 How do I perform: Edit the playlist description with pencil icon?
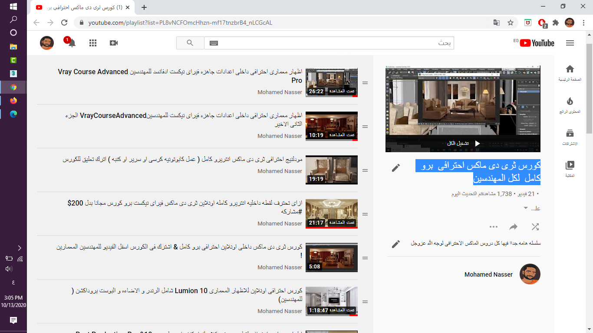point(396,244)
